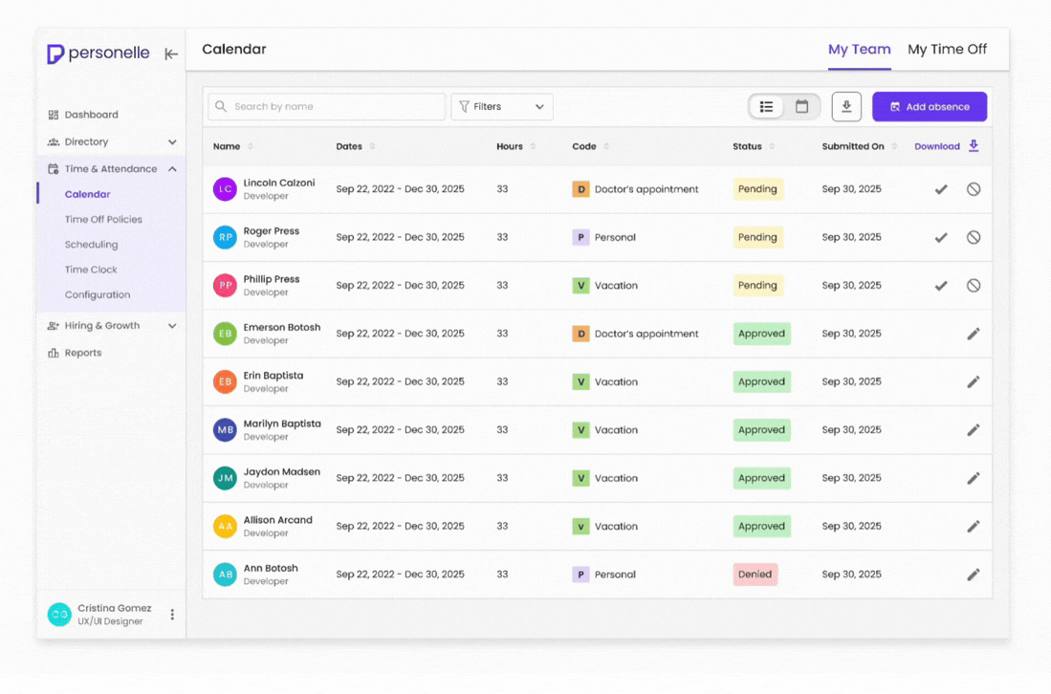Open Cristina Gomez's three-dot menu
Screen dimensions: 1051x694
coord(172,615)
